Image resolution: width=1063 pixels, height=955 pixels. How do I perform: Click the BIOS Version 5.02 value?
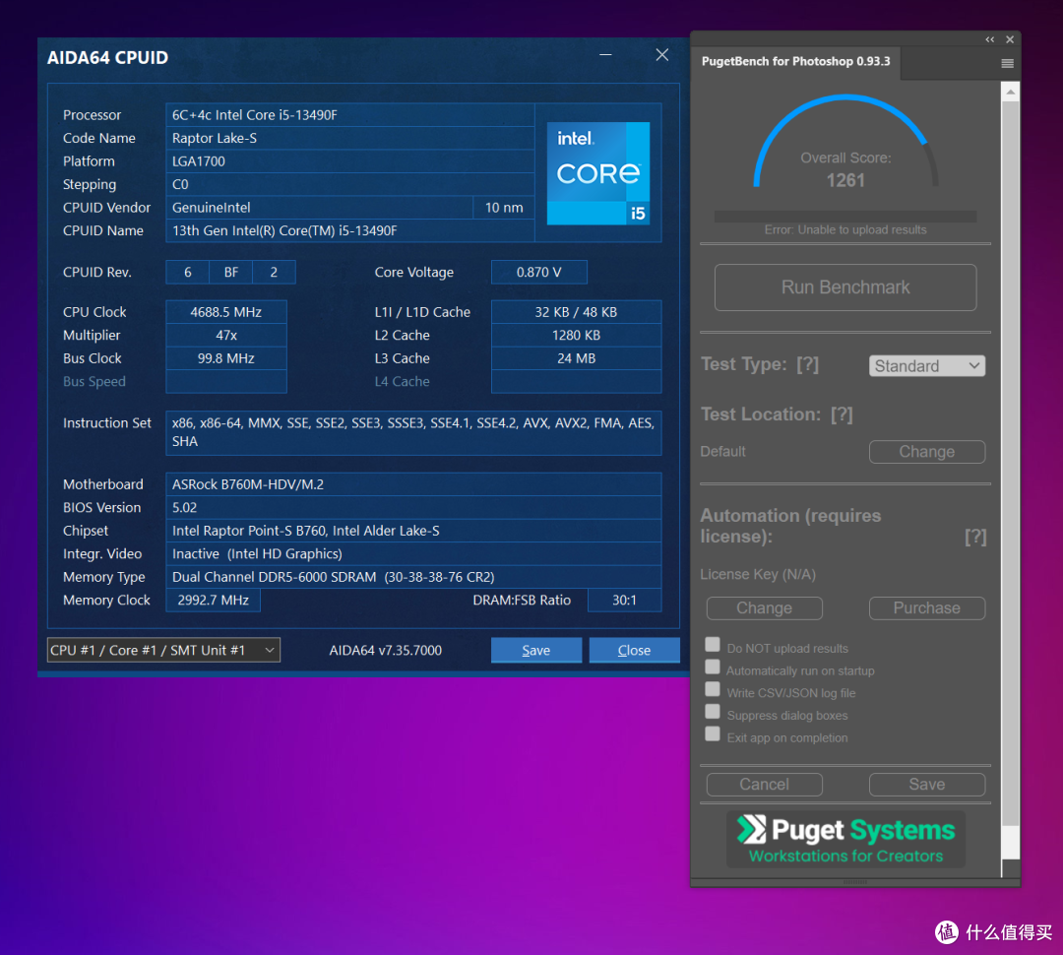tap(413, 507)
